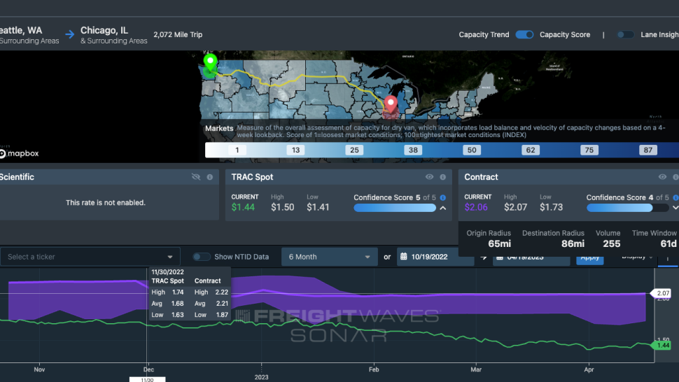Click the capacity score 1 legend marker
The width and height of the screenshot is (679, 382).
237,150
